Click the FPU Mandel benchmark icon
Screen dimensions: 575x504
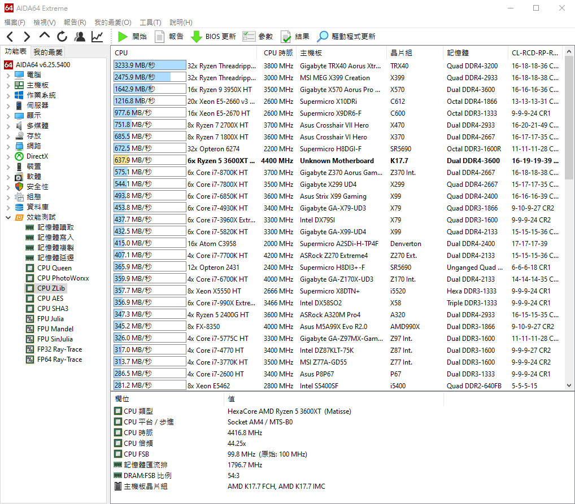30,329
